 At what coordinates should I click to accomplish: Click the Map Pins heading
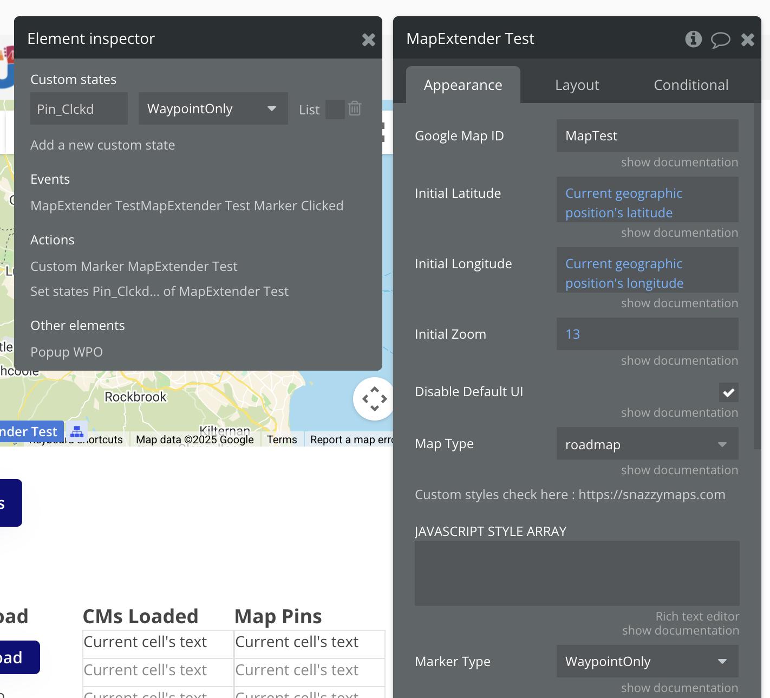click(278, 616)
